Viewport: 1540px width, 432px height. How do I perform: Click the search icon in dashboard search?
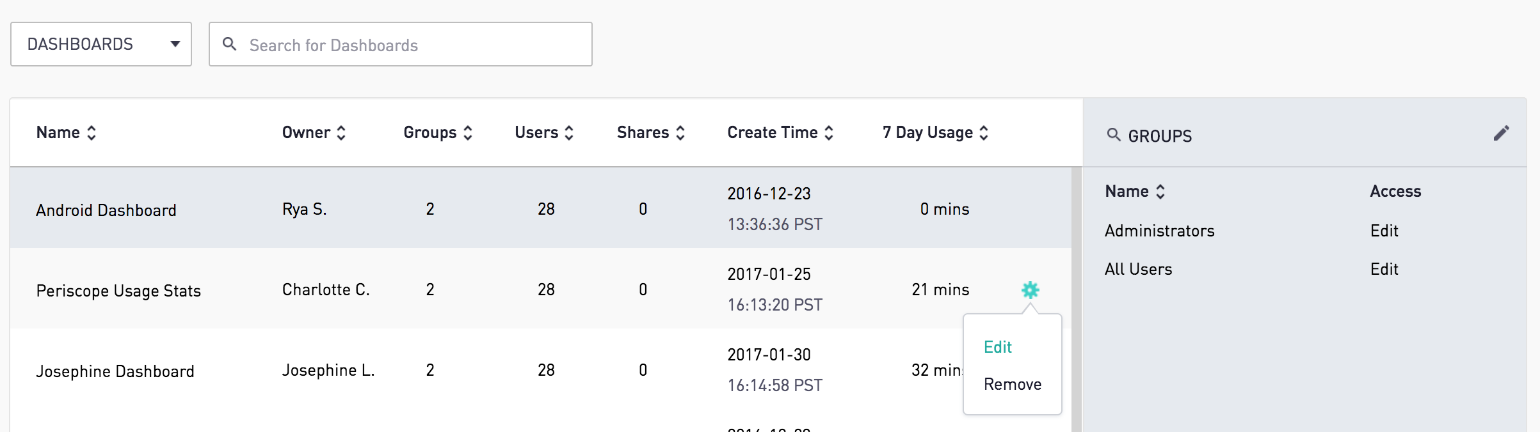coord(229,44)
